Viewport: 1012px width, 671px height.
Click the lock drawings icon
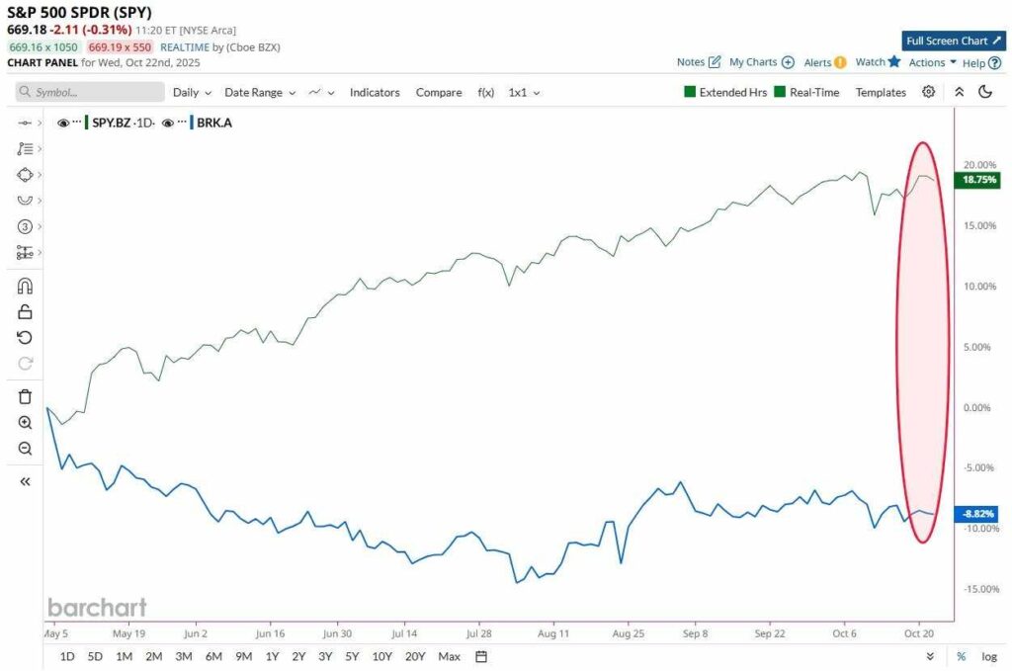tap(26, 312)
